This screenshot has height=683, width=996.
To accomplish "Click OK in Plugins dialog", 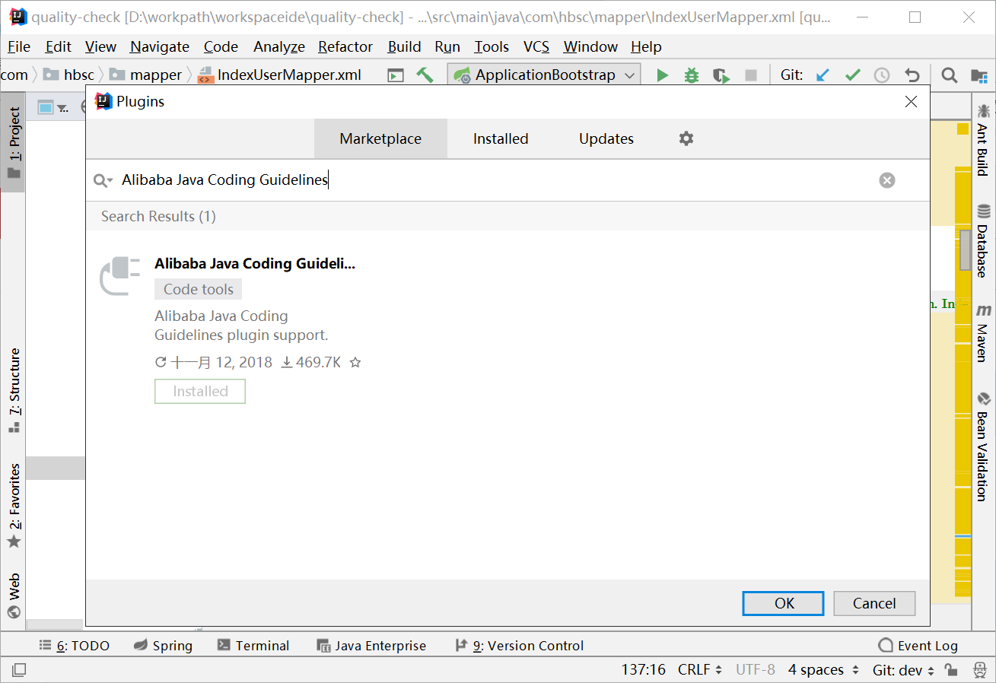I will pos(784,604).
